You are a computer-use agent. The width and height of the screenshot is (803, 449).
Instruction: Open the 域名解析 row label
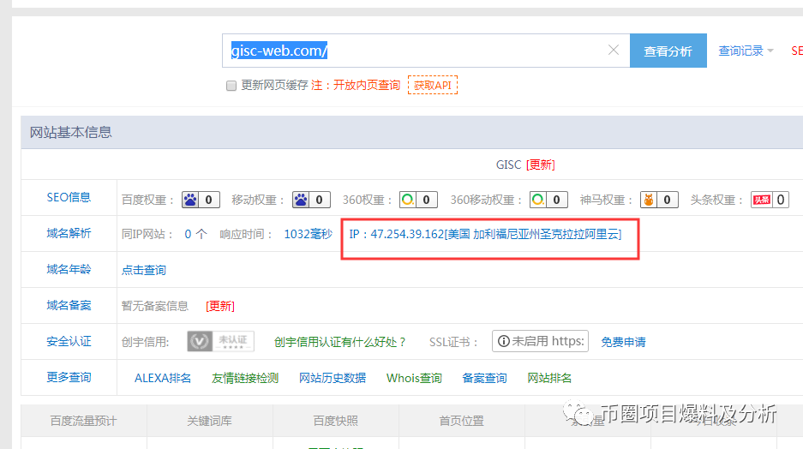pos(69,233)
